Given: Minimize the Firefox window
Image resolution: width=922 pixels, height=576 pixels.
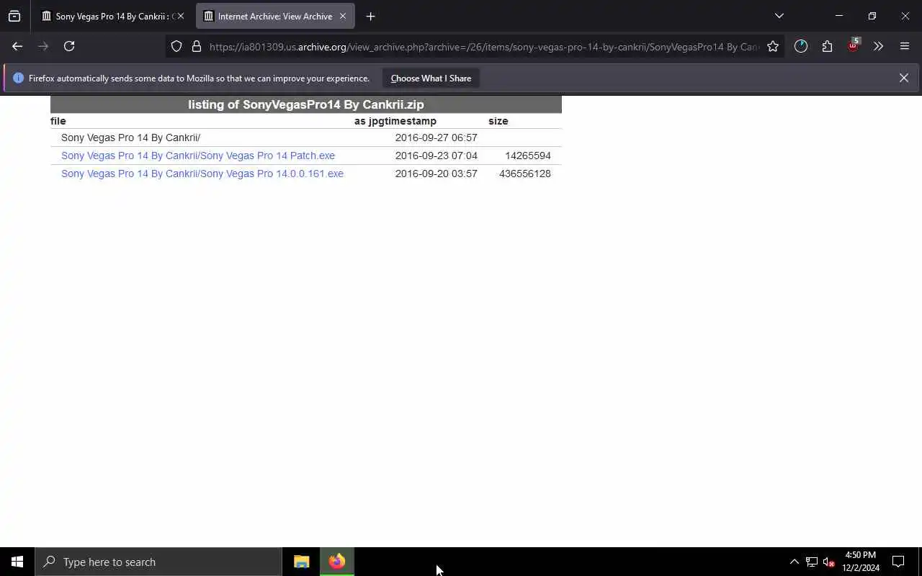Looking at the screenshot, I should click(x=839, y=16).
